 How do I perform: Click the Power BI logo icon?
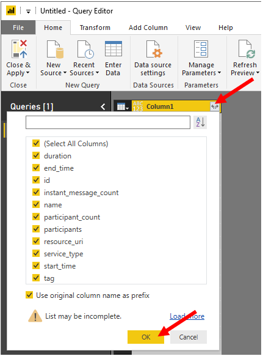point(11,10)
